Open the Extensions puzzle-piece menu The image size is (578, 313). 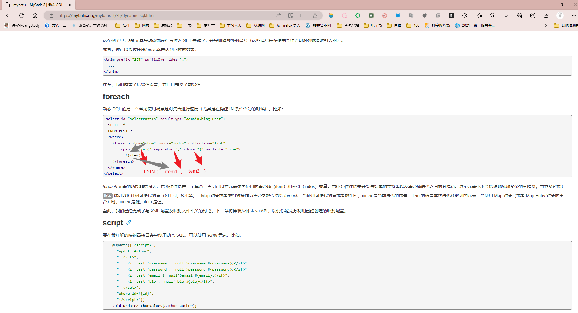(465, 15)
